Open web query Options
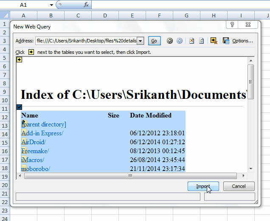The height and width of the screenshot is (221, 270). click(x=242, y=41)
